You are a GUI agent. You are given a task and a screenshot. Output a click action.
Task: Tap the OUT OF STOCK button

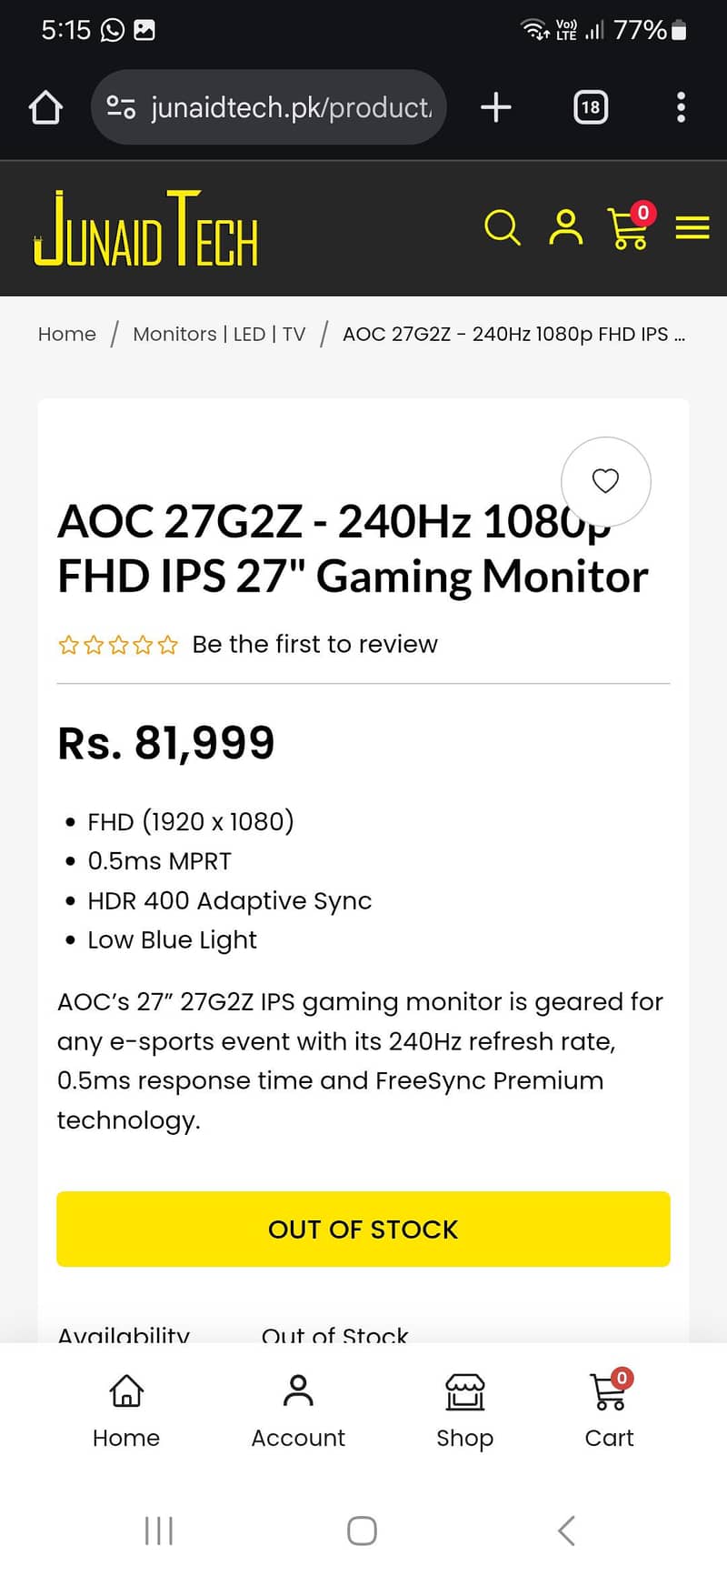coord(363,1230)
